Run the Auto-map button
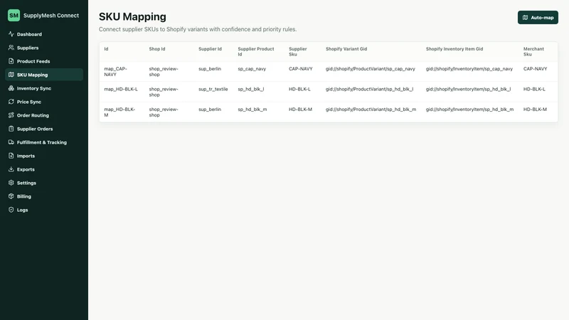This screenshot has height=320, width=569. click(538, 17)
